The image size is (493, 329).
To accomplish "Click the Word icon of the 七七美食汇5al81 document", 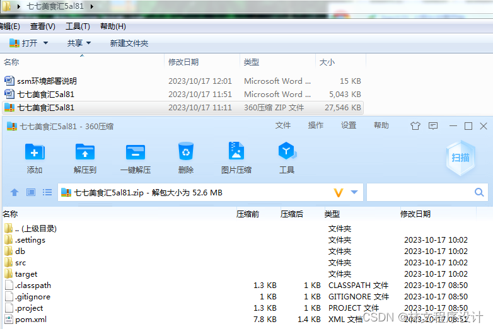I will click(9, 94).
